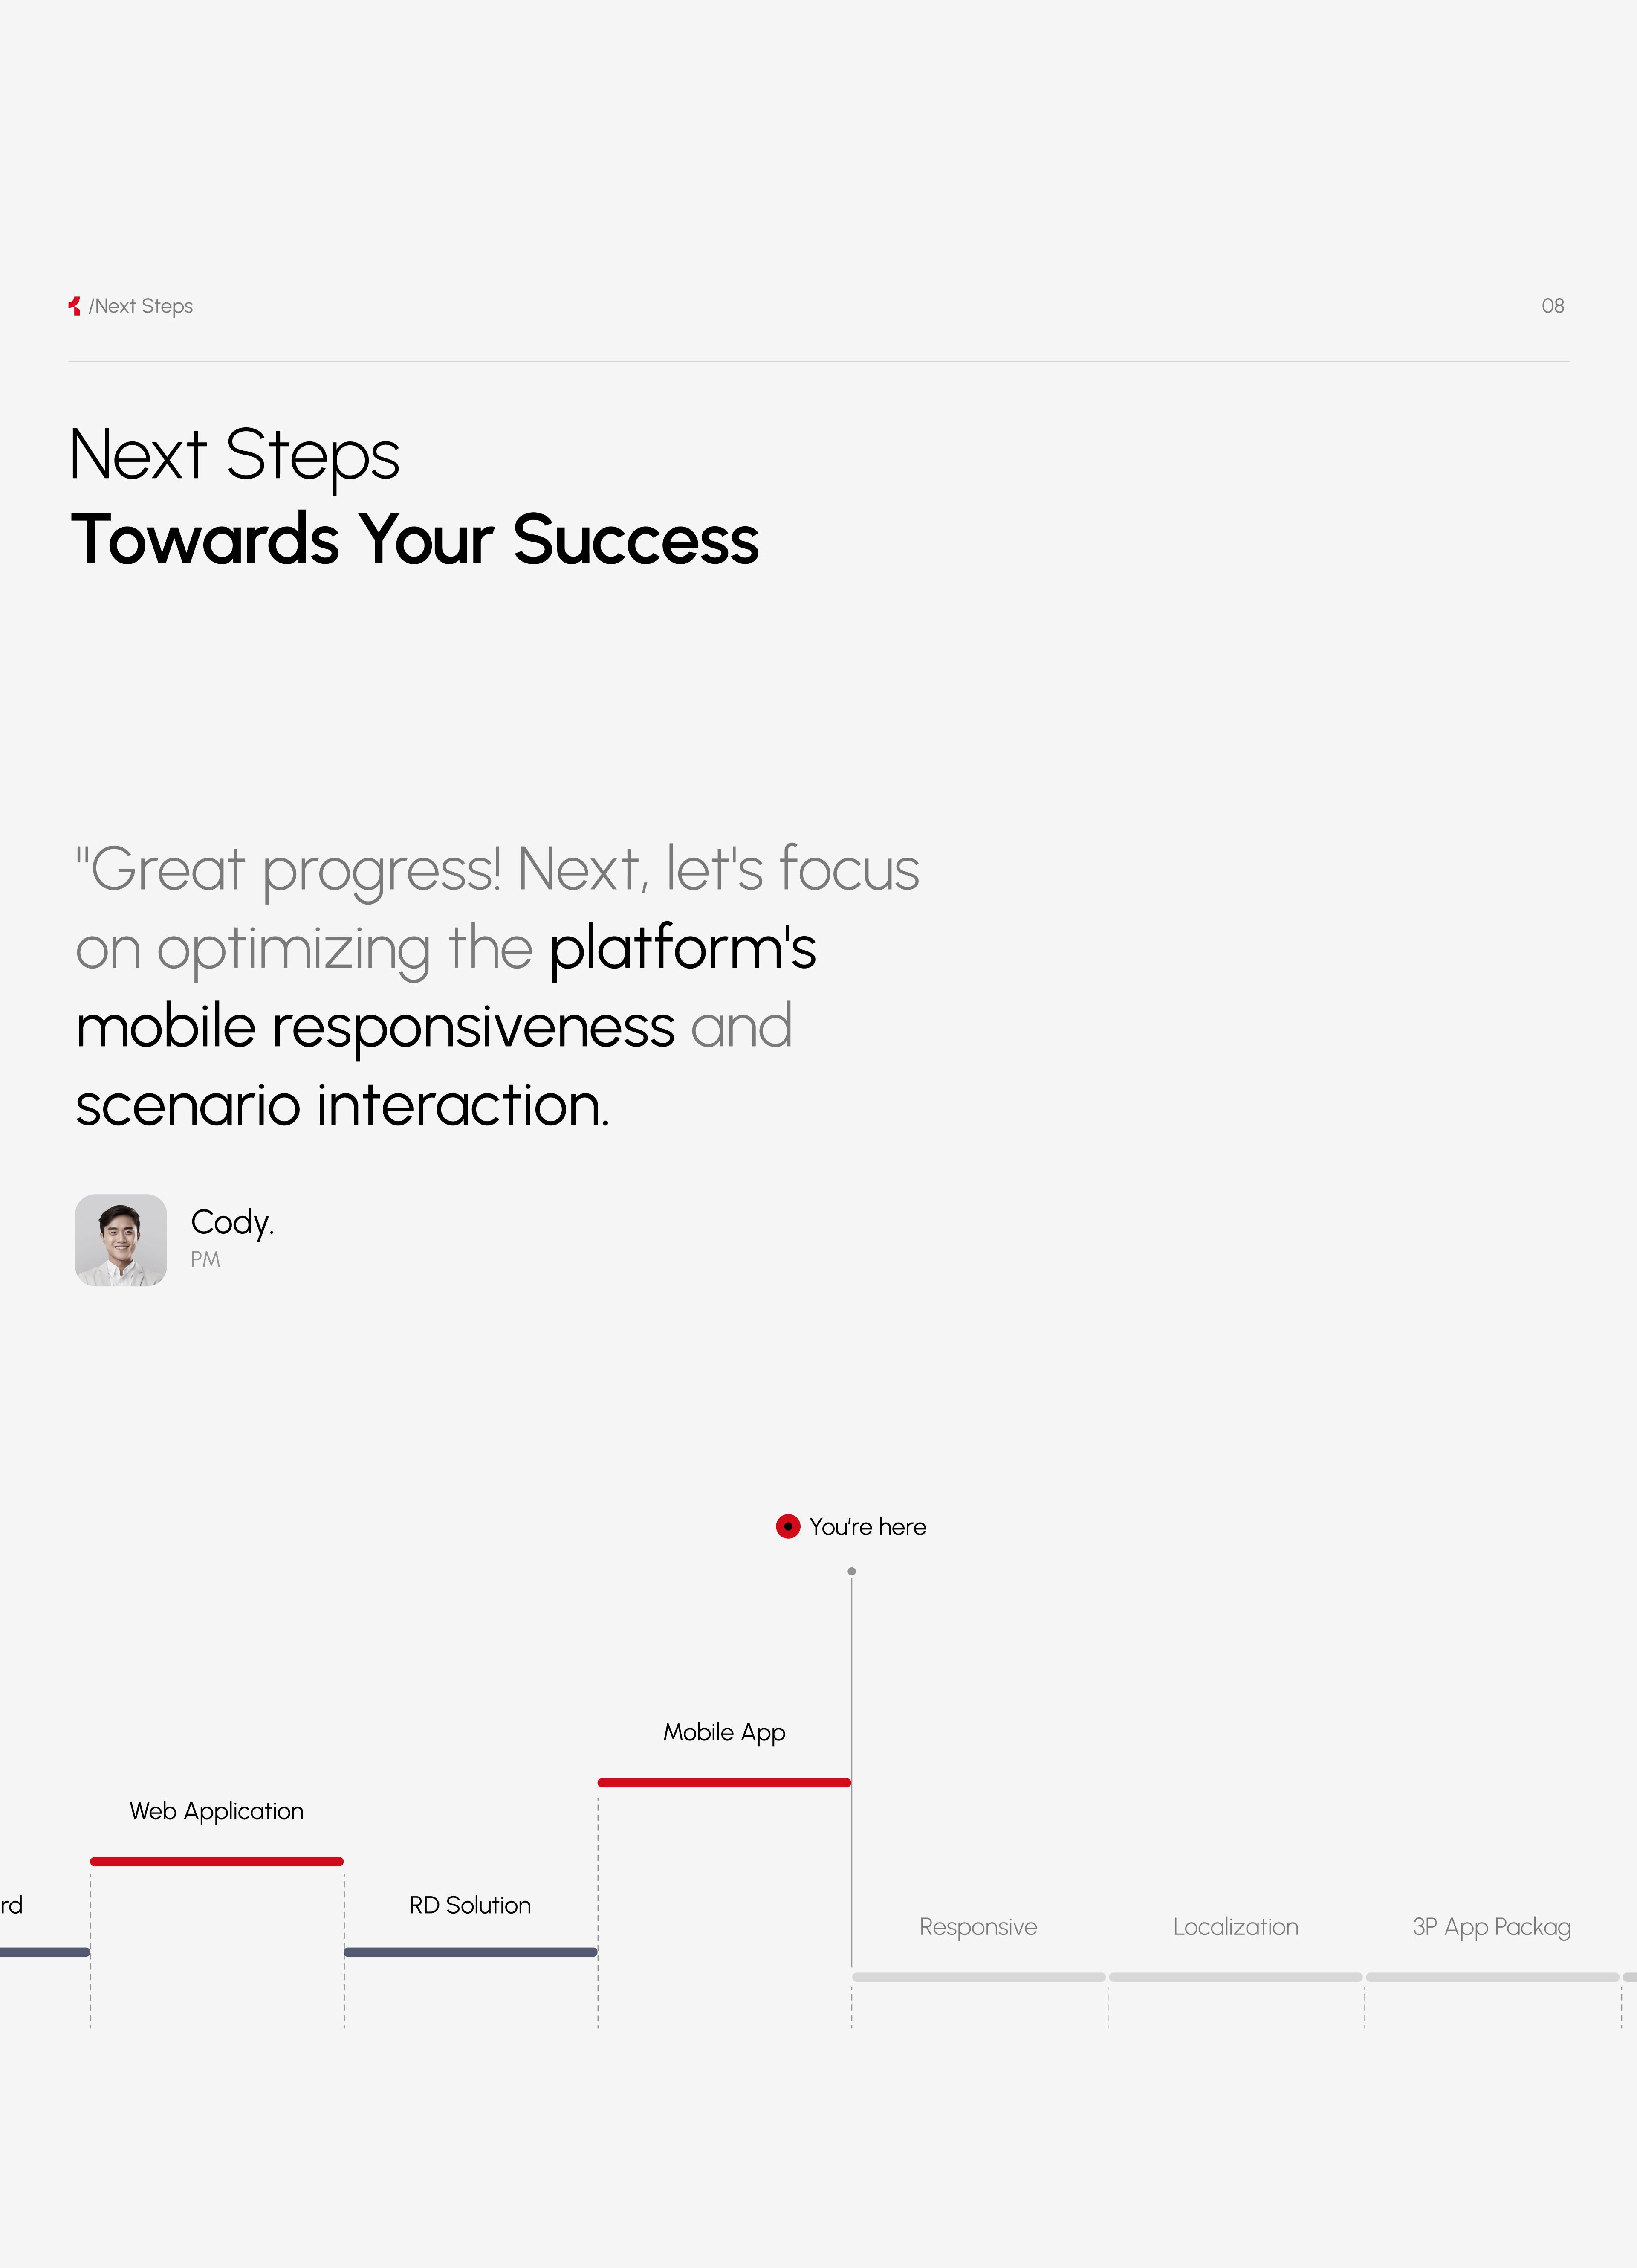Select the Responsive upcoming step label

coord(978,1927)
